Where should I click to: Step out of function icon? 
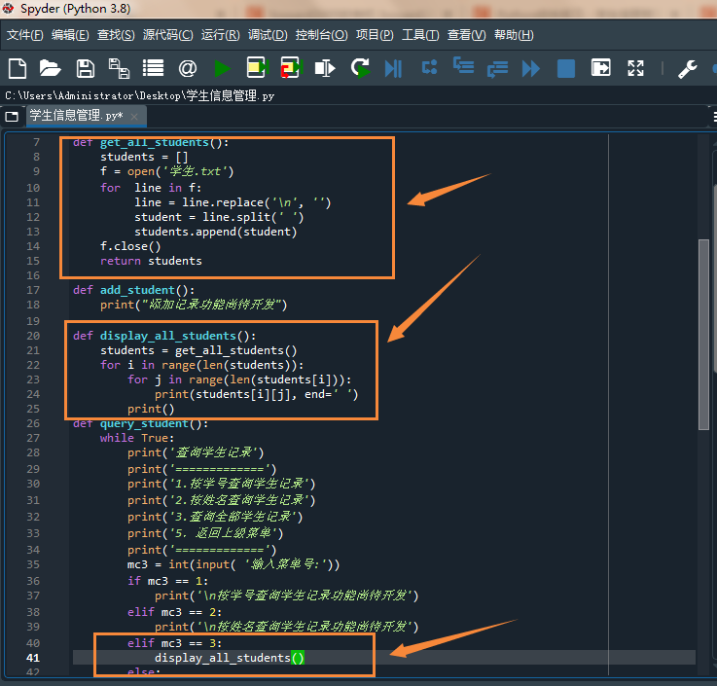497,69
